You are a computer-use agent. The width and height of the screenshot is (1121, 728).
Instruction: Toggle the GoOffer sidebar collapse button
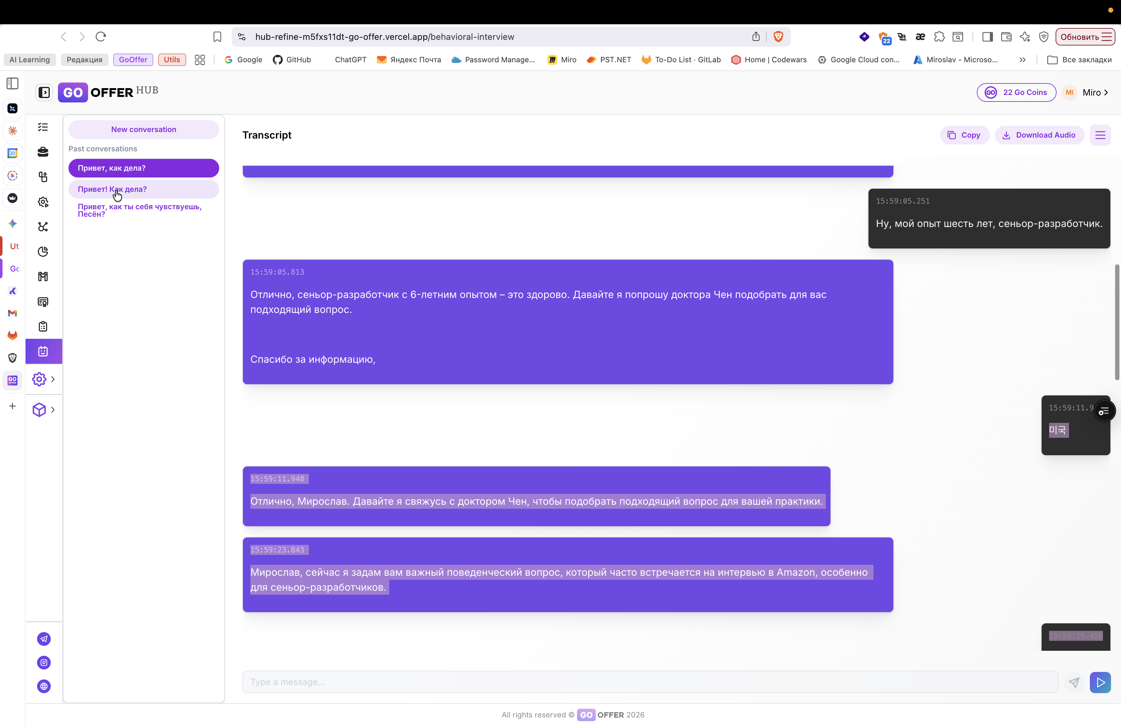[x=44, y=92]
